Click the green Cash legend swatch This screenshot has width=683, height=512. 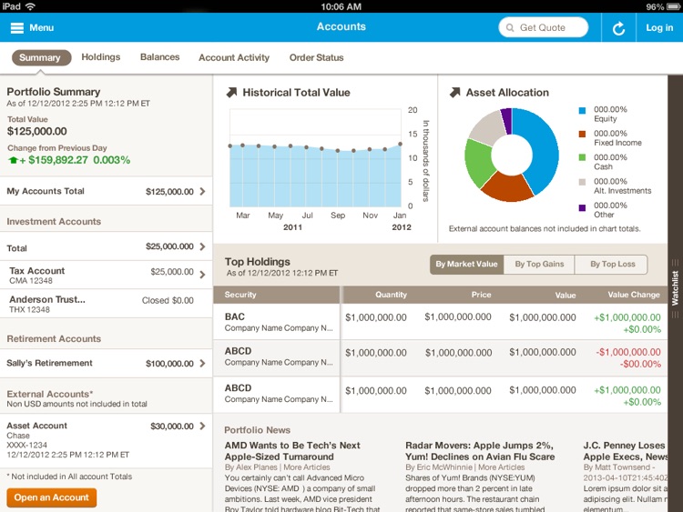click(x=582, y=157)
